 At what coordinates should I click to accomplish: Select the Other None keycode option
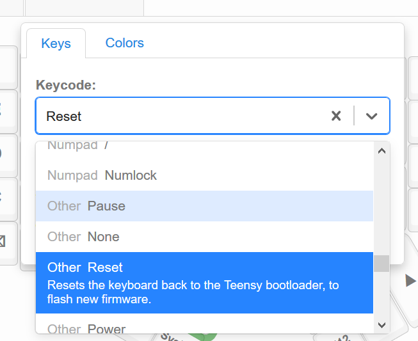click(x=204, y=237)
